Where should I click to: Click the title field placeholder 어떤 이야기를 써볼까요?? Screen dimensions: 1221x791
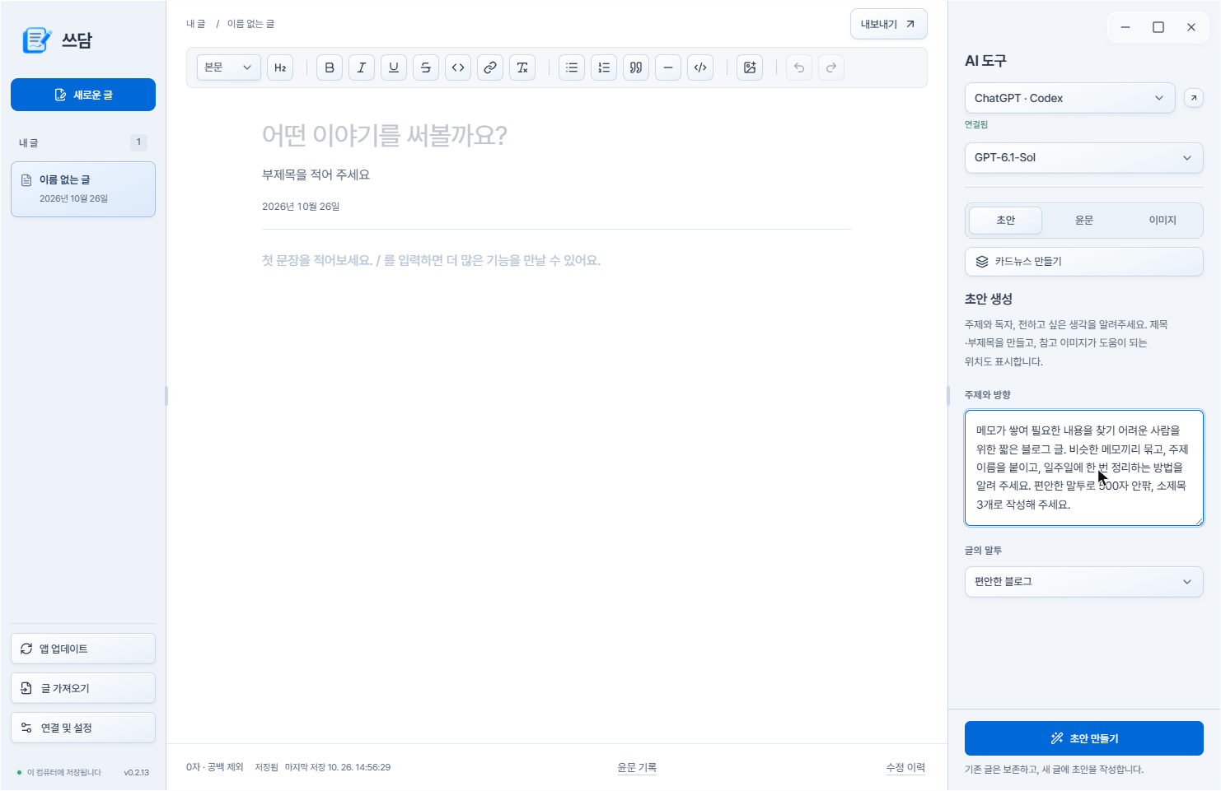tap(385, 135)
